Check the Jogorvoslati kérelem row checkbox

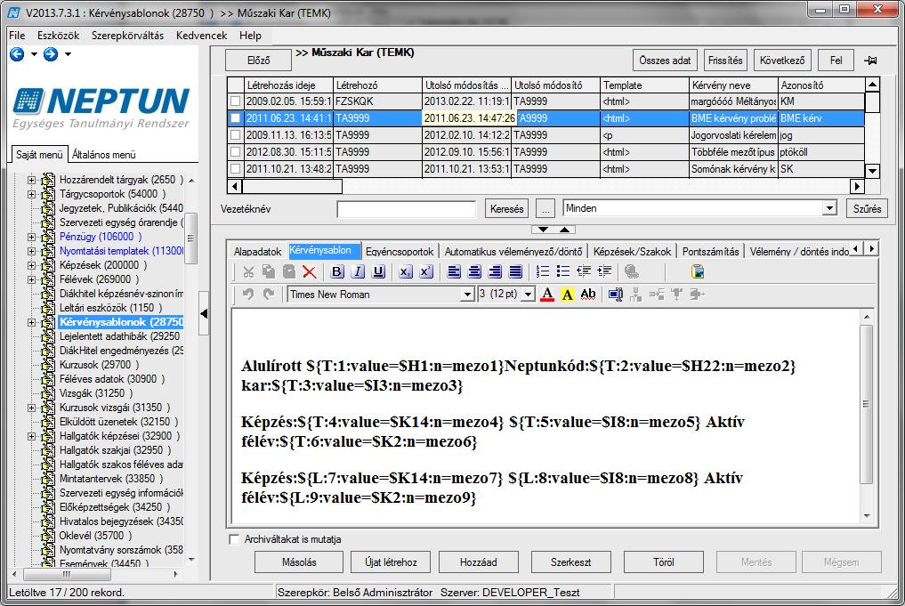point(236,135)
